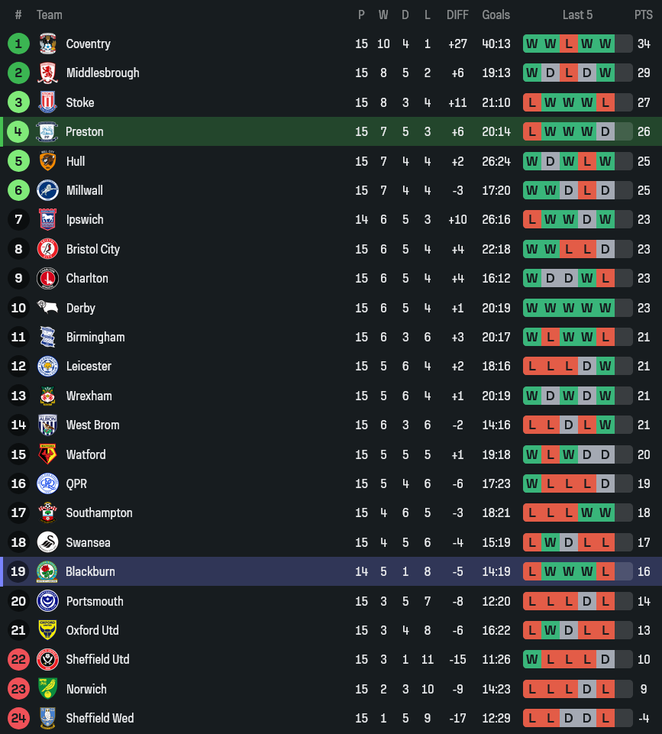Click Coventry's single loss form badge

(x=568, y=44)
